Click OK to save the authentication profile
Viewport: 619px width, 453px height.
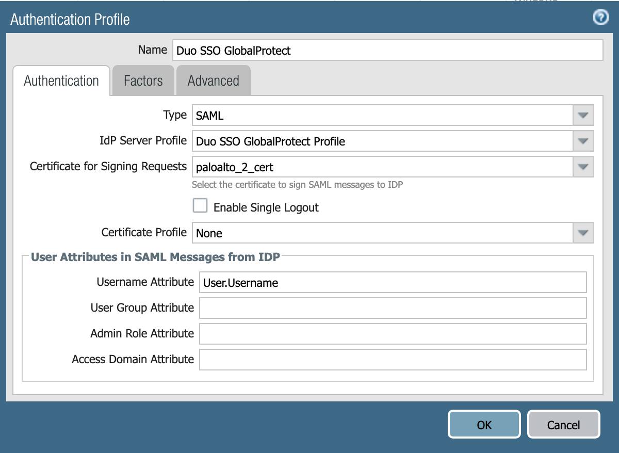[x=483, y=424]
